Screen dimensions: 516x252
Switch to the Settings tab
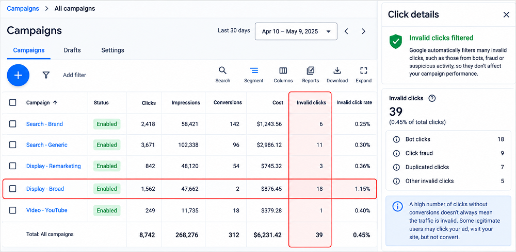(x=112, y=50)
